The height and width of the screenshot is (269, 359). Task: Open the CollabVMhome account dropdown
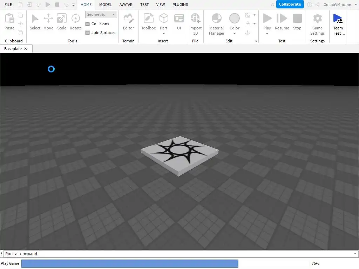pos(356,5)
